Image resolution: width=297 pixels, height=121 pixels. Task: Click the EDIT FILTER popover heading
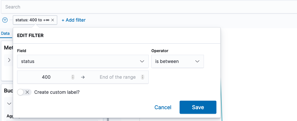click(x=30, y=35)
